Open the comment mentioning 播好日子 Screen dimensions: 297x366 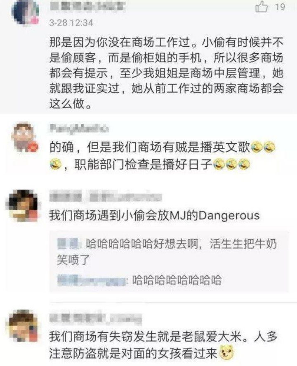tap(163, 156)
